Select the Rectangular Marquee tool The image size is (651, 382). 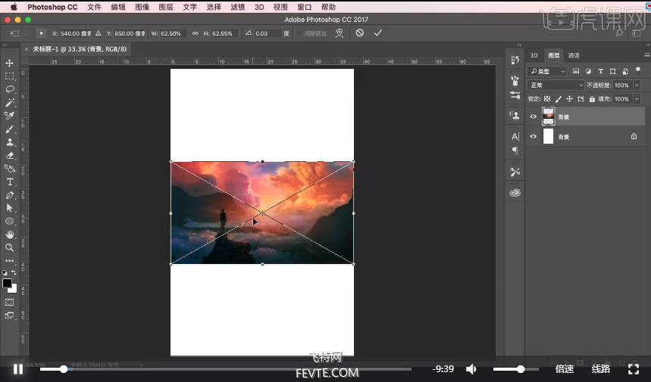pos(9,76)
